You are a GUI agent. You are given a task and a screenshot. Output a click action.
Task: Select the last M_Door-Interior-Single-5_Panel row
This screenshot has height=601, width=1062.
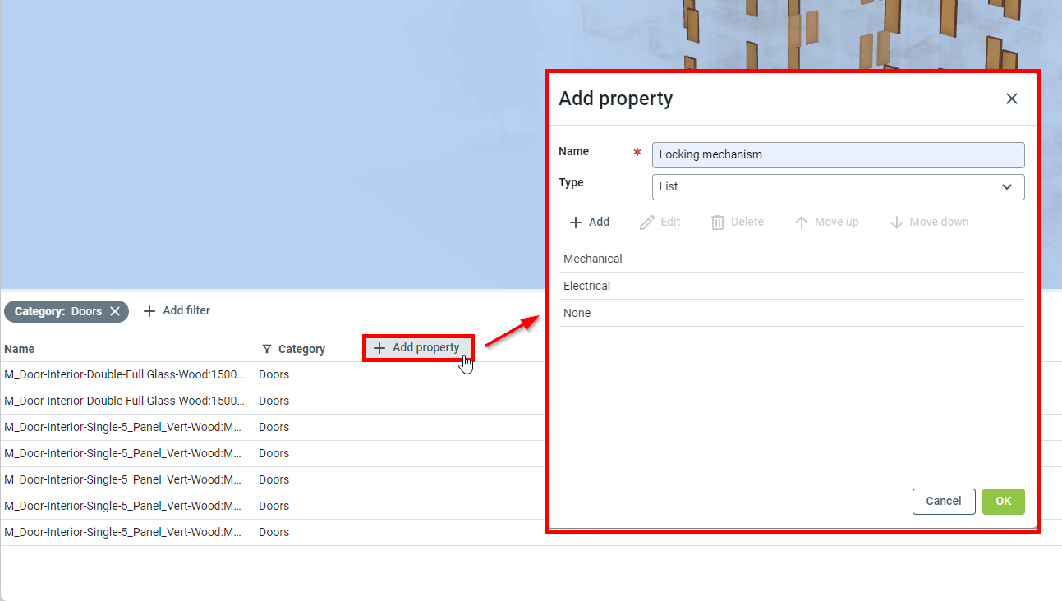[x=123, y=532]
